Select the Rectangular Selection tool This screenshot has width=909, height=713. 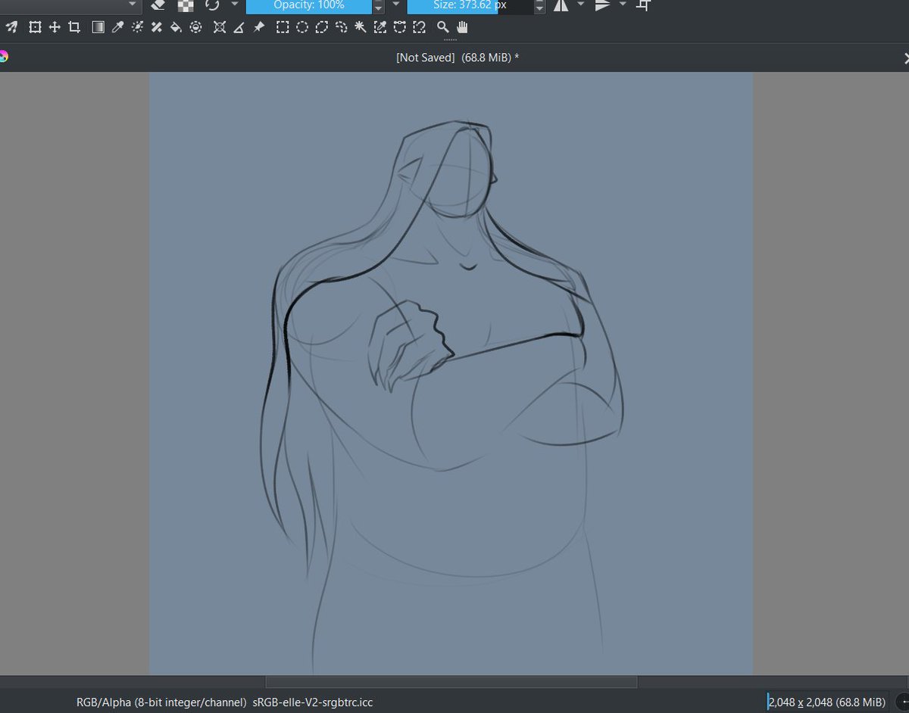(283, 27)
